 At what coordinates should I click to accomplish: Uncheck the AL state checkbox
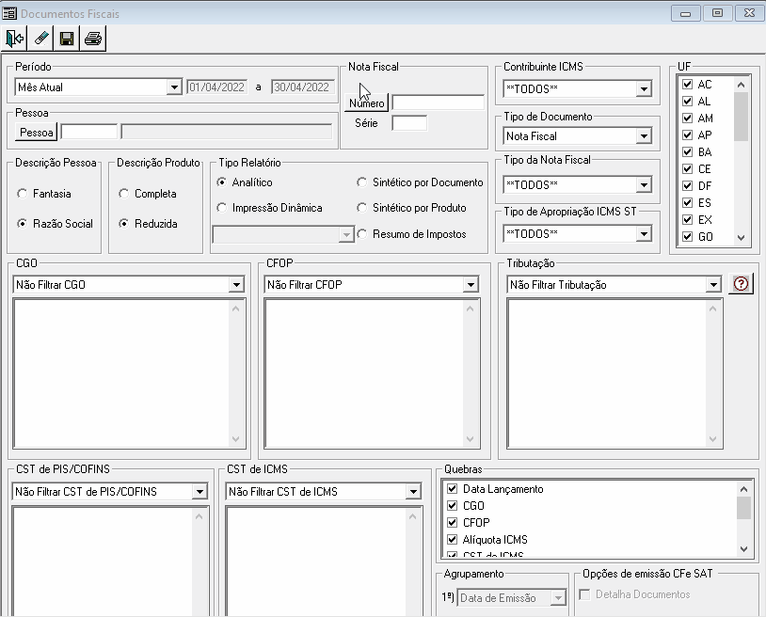(687, 101)
